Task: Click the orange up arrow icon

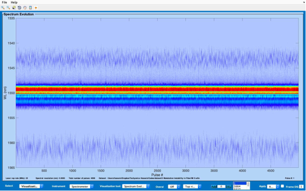Action: tap(36, 8)
